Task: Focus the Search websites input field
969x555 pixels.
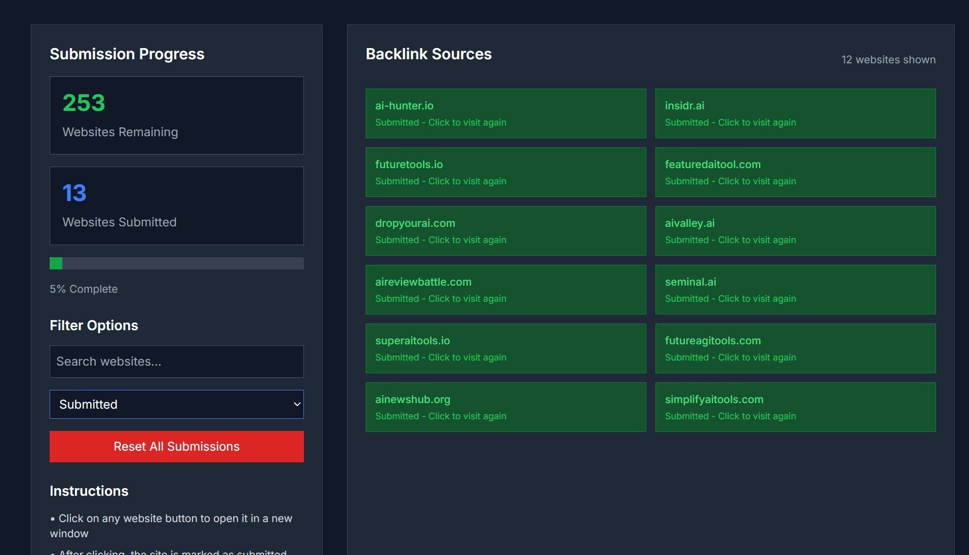Action: pos(176,362)
